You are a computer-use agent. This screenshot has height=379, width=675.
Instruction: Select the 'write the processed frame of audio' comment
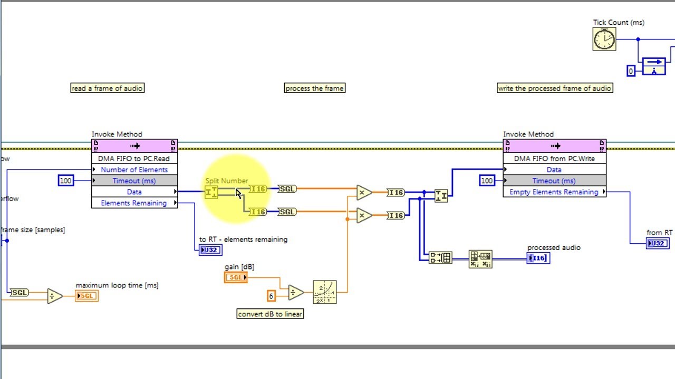555,88
